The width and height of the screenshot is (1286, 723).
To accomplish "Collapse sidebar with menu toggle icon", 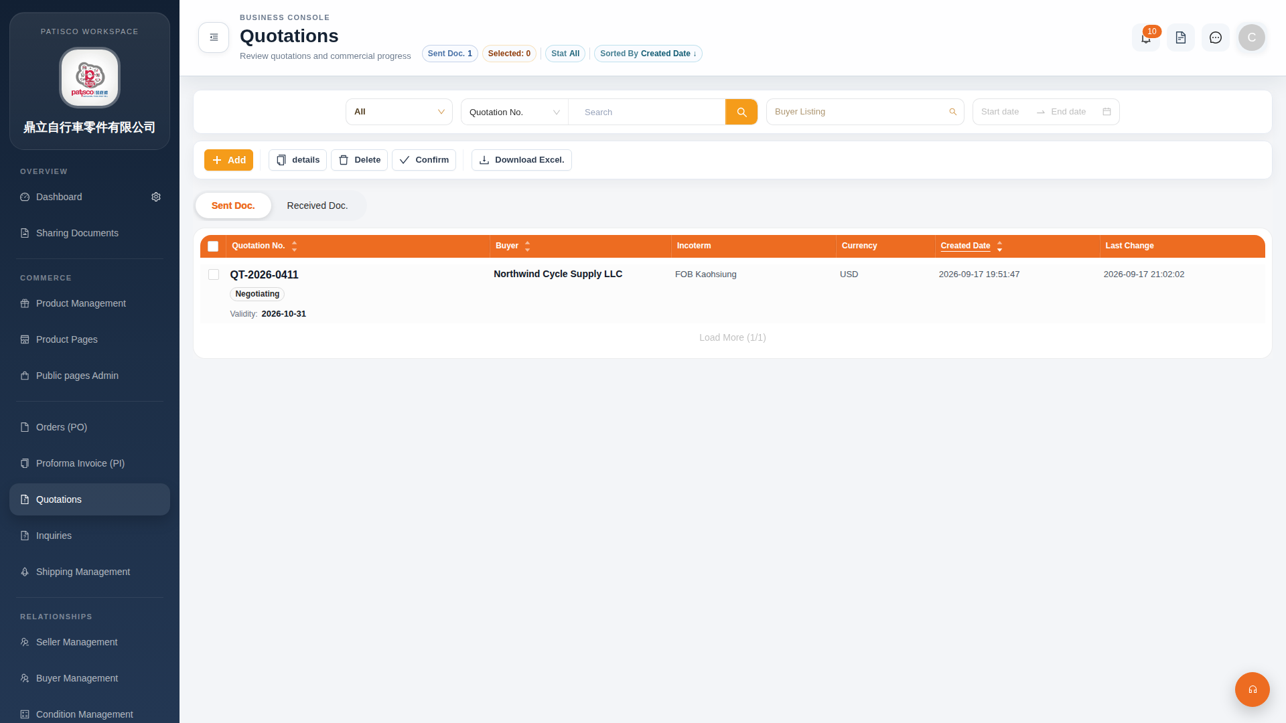I will coord(214,37).
